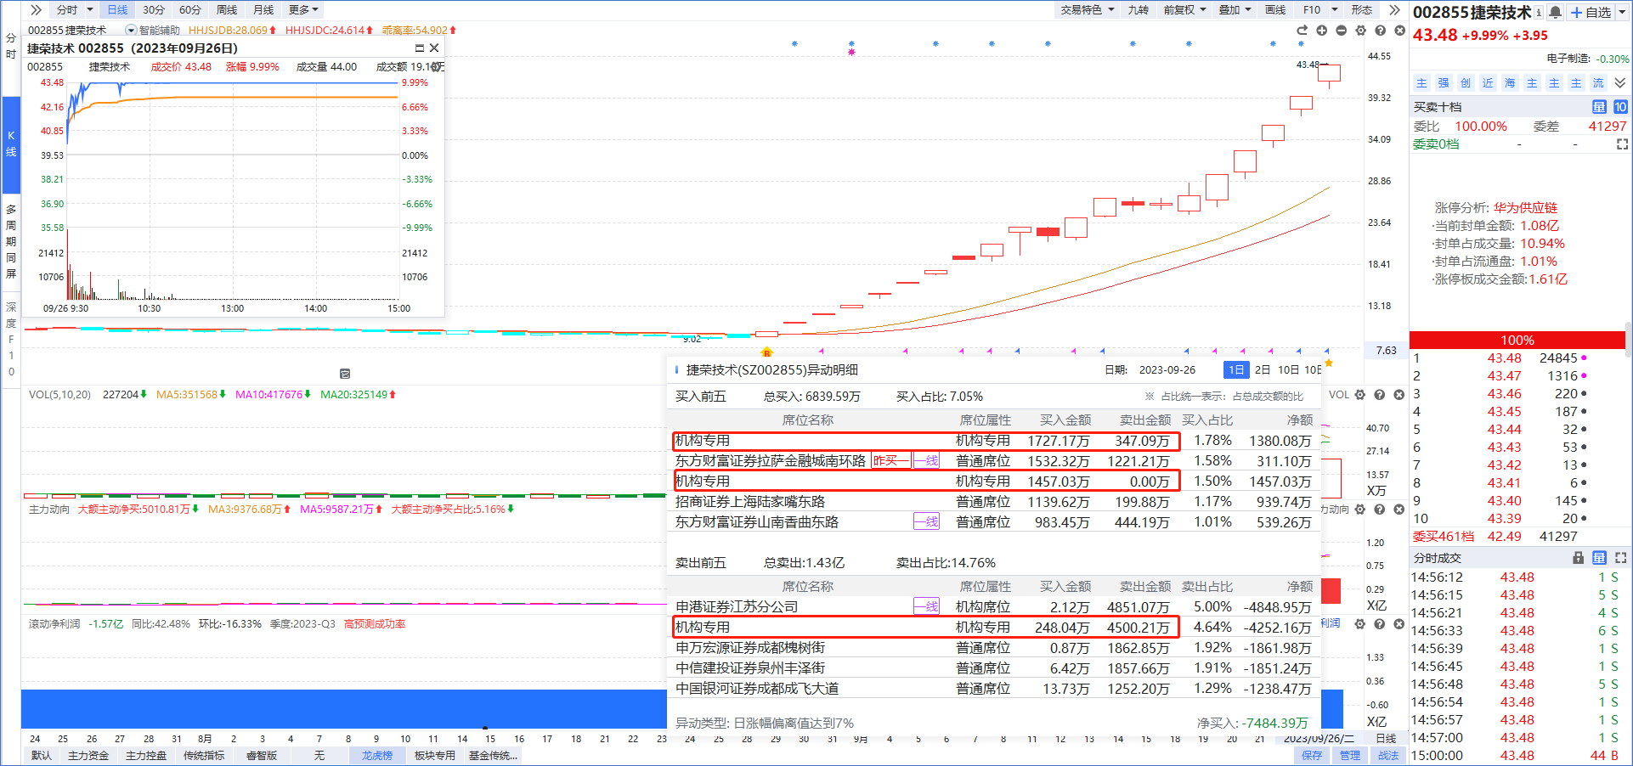Click the lock icon in 分时成交 header
The height and width of the screenshot is (766, 1633).
[x=1578, y=558]
